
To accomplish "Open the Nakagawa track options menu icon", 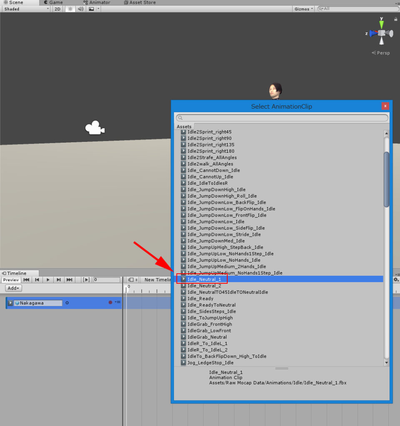I will (x=118, y=302).
